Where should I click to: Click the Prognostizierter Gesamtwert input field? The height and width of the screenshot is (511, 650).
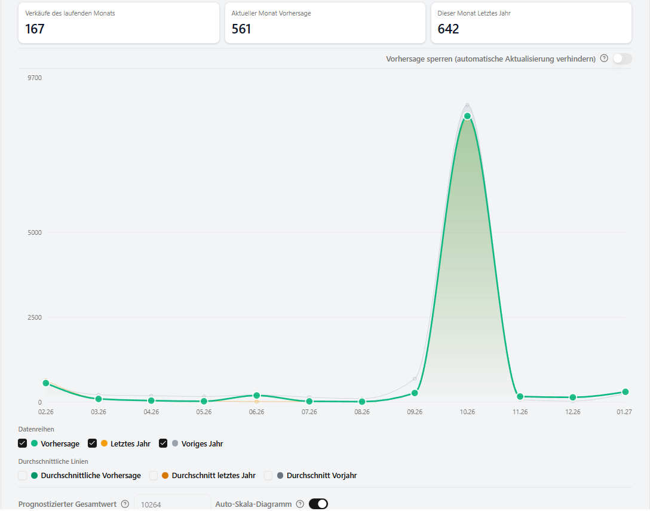[172, 504]
